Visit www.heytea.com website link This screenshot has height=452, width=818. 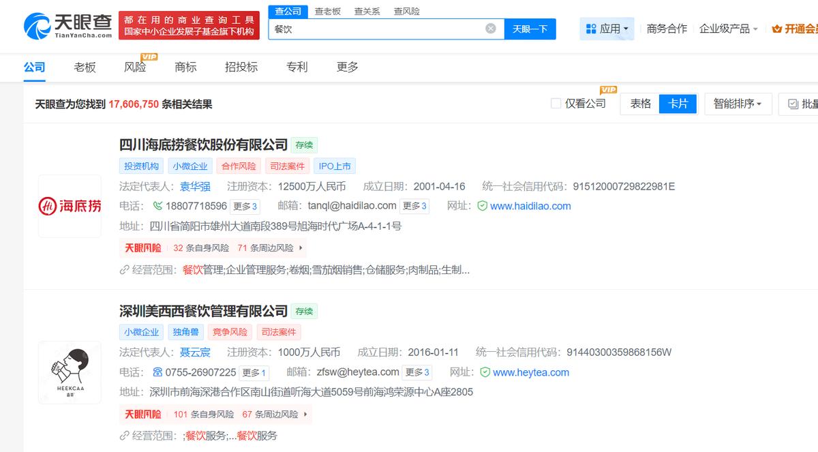point(531,372)
